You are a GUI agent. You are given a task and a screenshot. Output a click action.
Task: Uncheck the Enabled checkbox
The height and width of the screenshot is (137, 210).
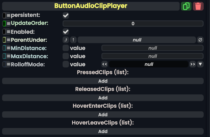[x=66, y=32]
